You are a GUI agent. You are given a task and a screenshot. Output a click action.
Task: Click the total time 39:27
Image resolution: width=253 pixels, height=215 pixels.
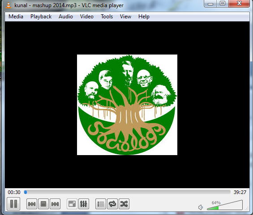240,192
